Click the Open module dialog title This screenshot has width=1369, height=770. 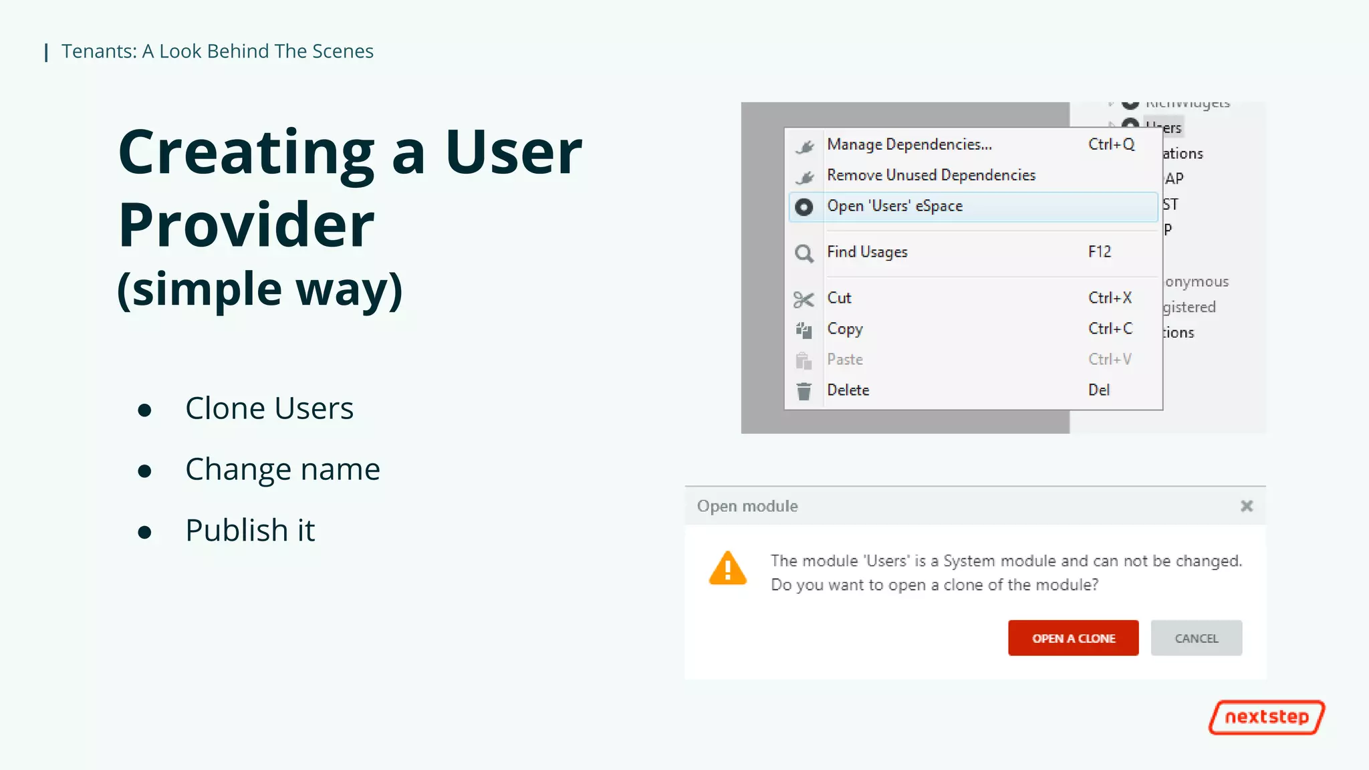[x=747, y=506]
